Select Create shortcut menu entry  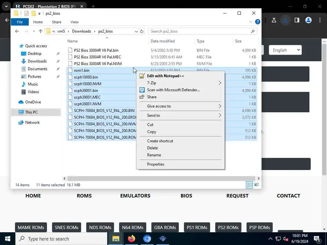[180, 141]
